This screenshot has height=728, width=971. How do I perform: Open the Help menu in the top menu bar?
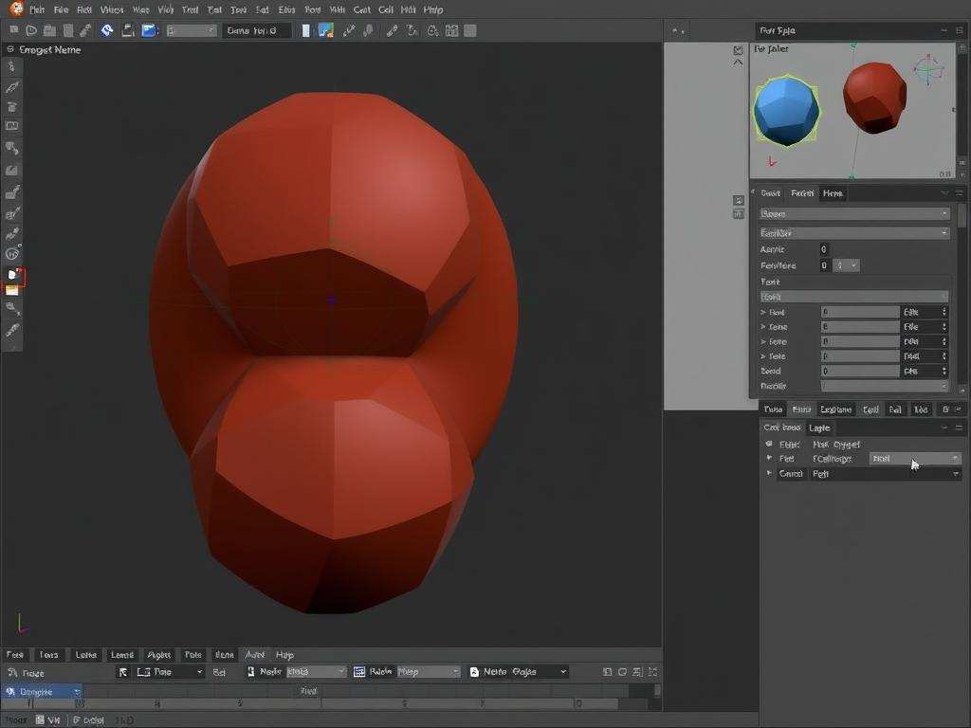[432, 9]
